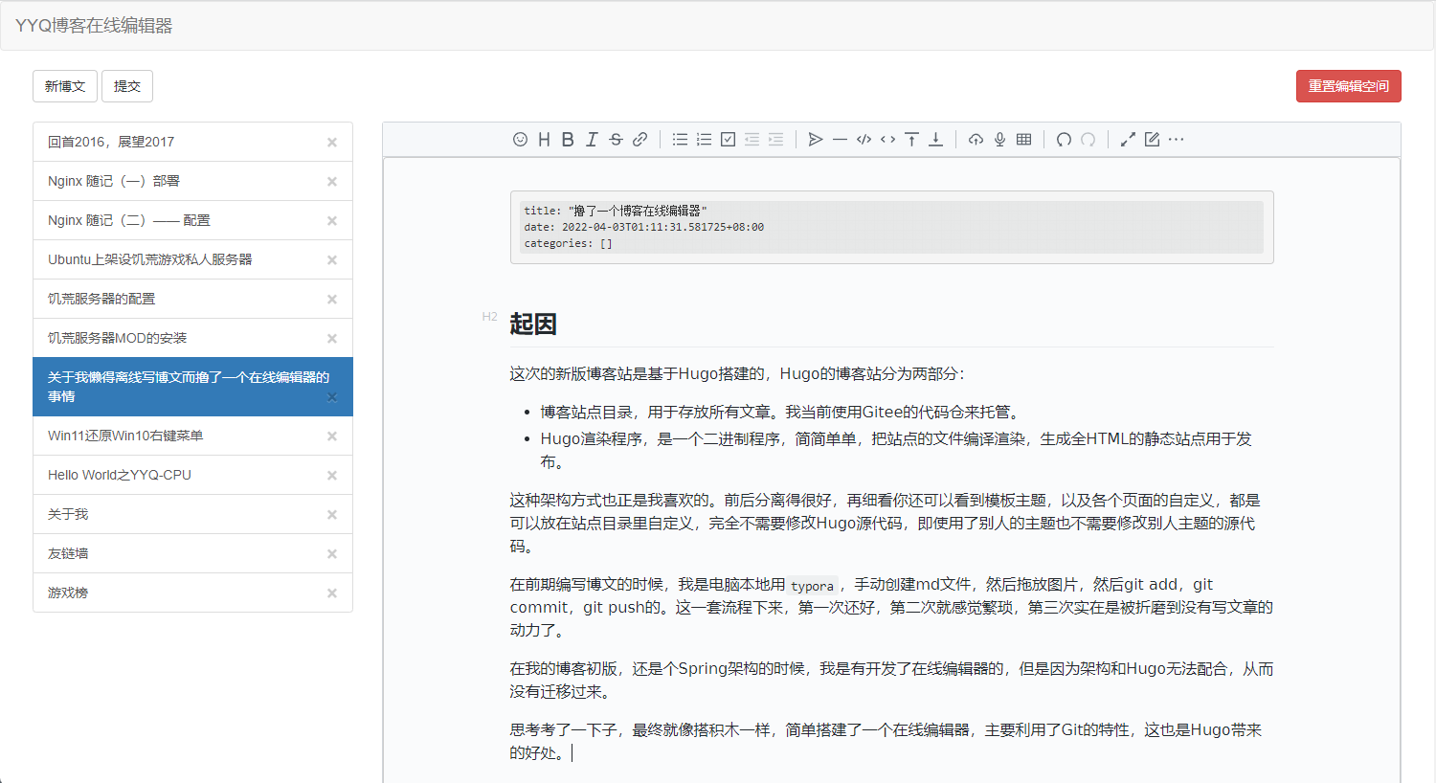
Task: Select 'Win11还原Win10右键菜单' in the post list
Action: [x=125, y=436]
